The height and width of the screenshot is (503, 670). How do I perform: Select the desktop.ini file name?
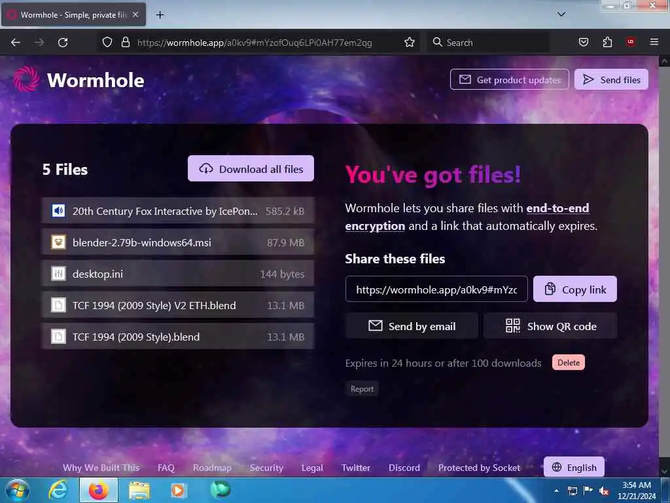tap(98, 274)
